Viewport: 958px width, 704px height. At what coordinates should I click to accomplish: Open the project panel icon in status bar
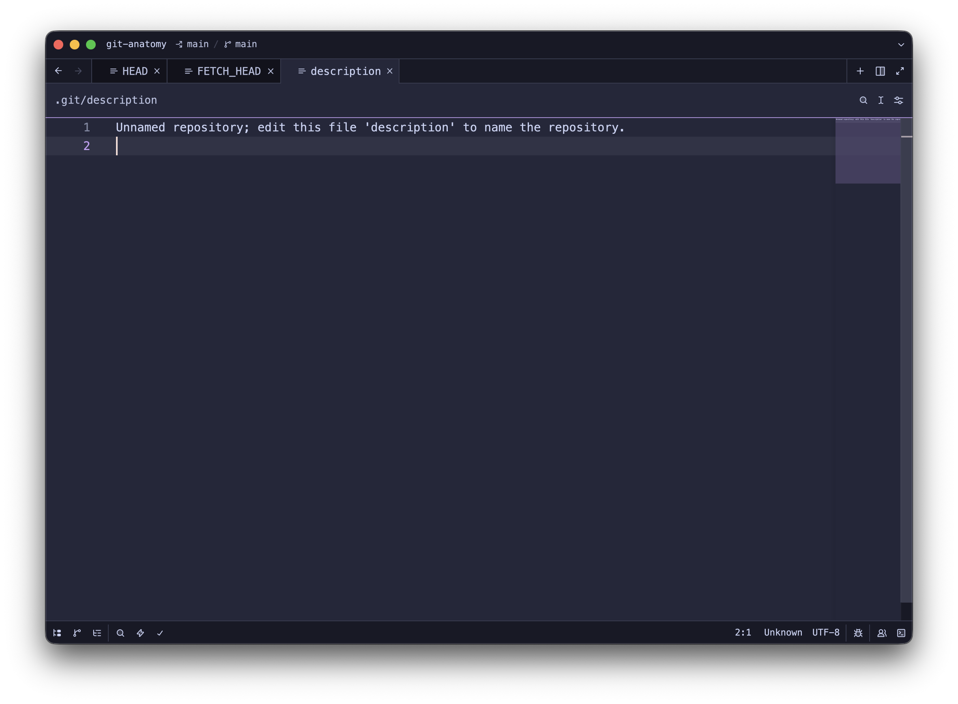(57, 633)
